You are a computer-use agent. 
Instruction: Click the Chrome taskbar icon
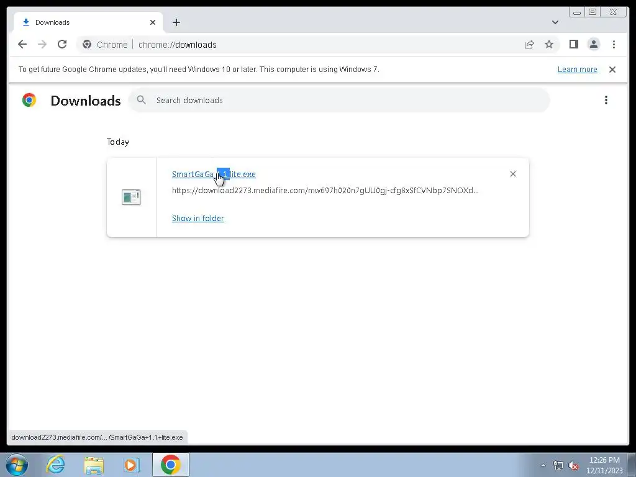[x=170, y=465]
